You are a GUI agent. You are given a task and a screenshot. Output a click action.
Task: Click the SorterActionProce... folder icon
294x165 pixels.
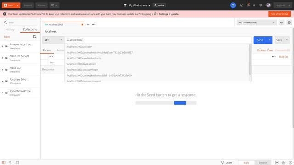pos(6,93)
